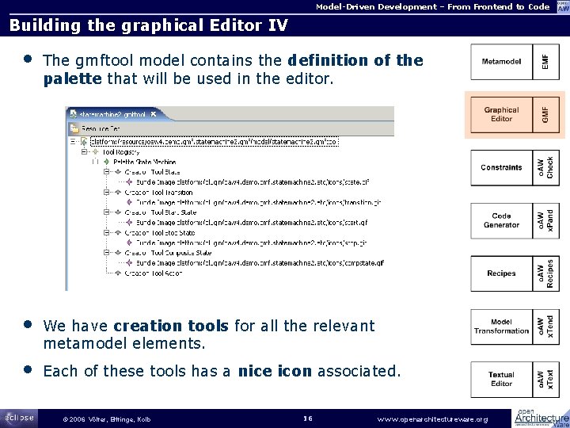Collapse the Creation Tool State node
This screenshot has height=428, width=570.
[107, 172]
